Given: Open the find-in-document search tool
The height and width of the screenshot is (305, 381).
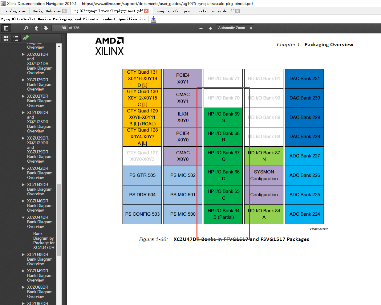Looking at the screenshot, I should coord(26,28).
